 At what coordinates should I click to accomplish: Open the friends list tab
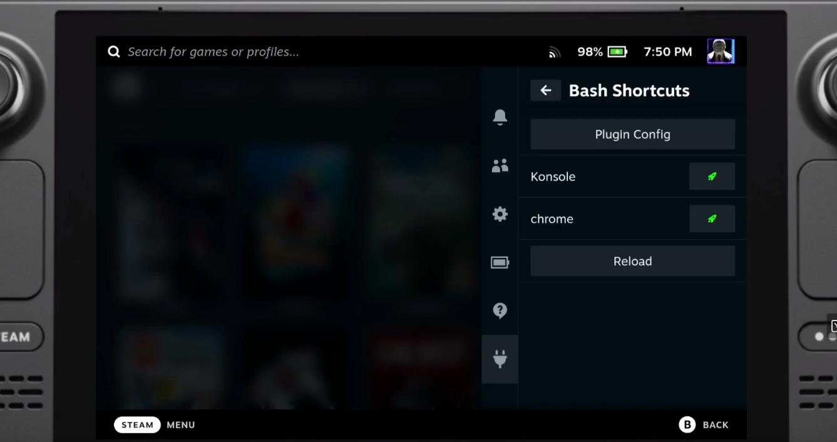click(500, 166)
